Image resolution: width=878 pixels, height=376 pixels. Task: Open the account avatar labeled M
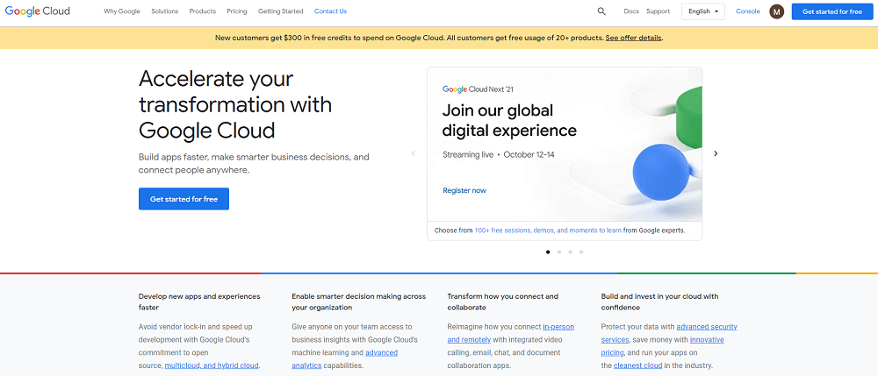click(777, 11)
